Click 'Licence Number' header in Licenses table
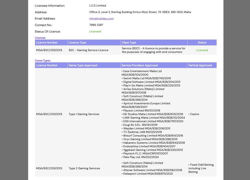Screen dimensions: 250x180 point(47,43)
